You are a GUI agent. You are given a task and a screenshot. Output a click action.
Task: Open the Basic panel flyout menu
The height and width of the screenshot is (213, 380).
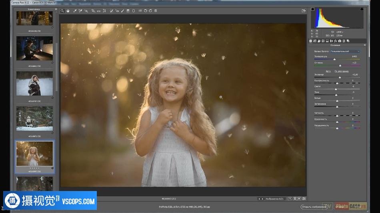click(x=364, y=45)
